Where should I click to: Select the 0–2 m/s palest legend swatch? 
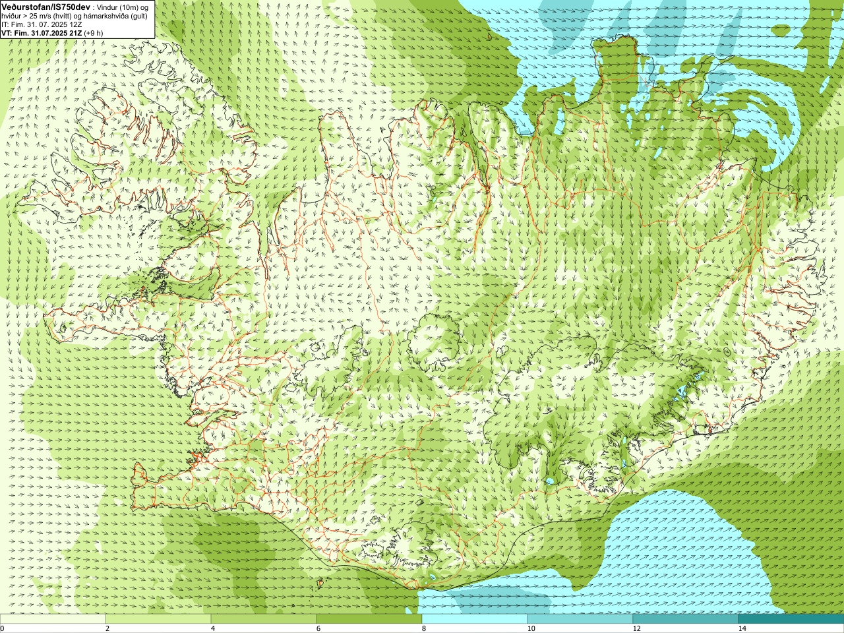pyautogui.click(x=53, y=619)
